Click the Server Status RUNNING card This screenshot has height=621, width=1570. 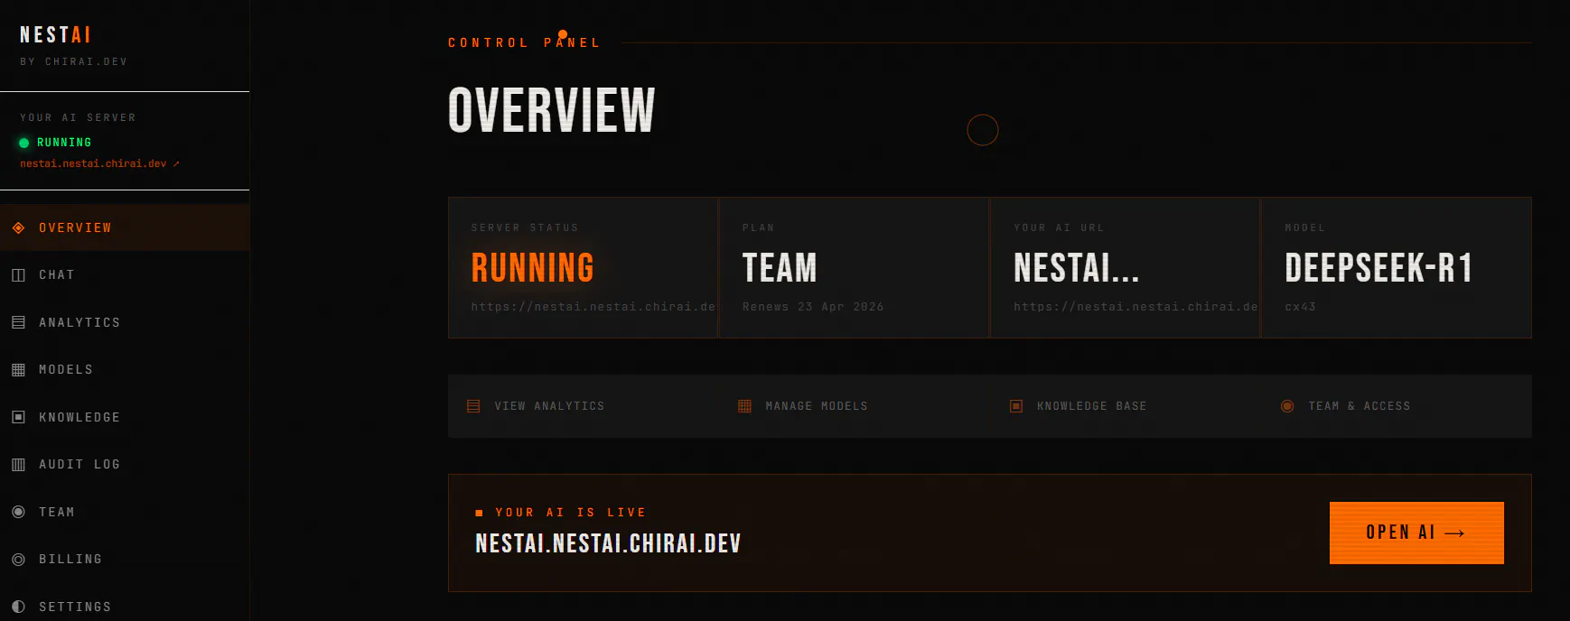coord(584,267)
